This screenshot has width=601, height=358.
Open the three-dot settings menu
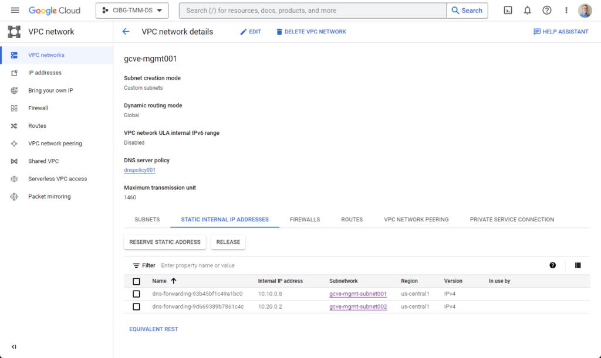(x=566, y=11)
